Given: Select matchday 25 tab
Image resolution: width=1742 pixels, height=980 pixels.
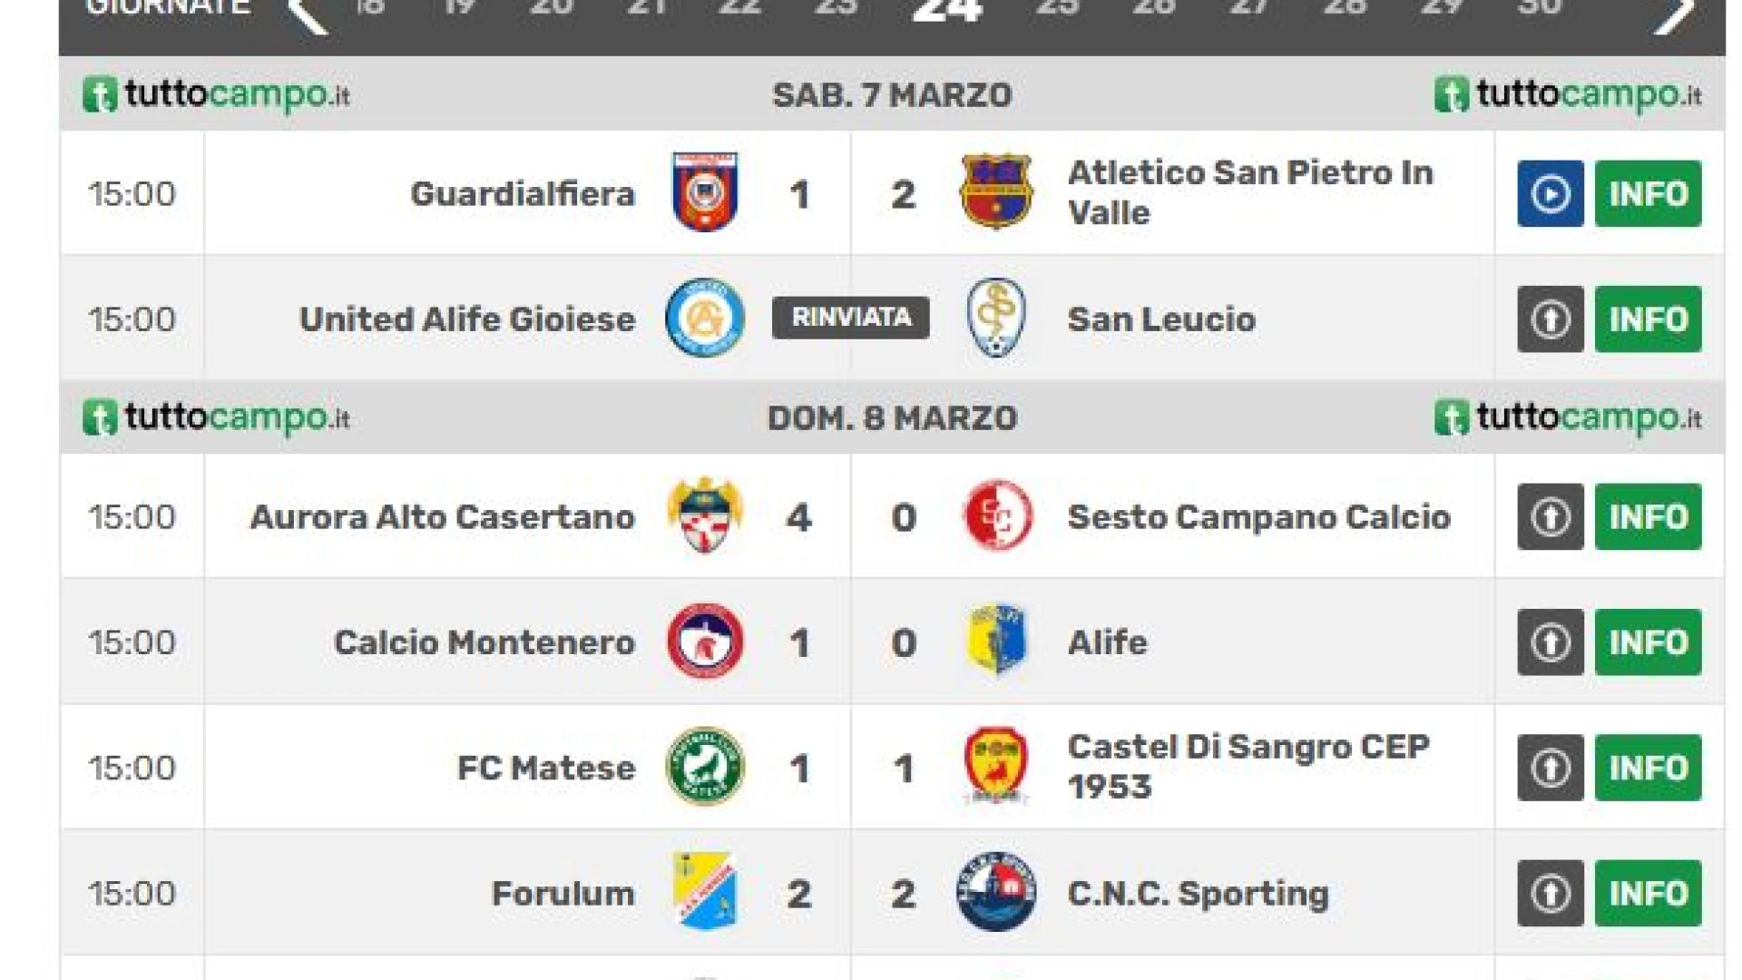Looking at the screenshot, I should [1058, 9].
